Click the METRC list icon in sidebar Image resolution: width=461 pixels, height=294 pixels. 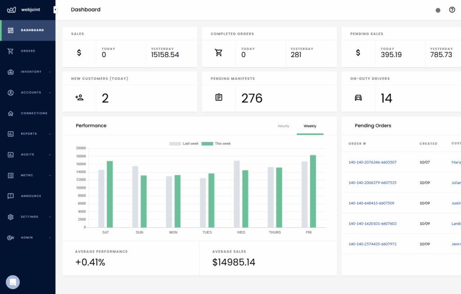(11, 176)
